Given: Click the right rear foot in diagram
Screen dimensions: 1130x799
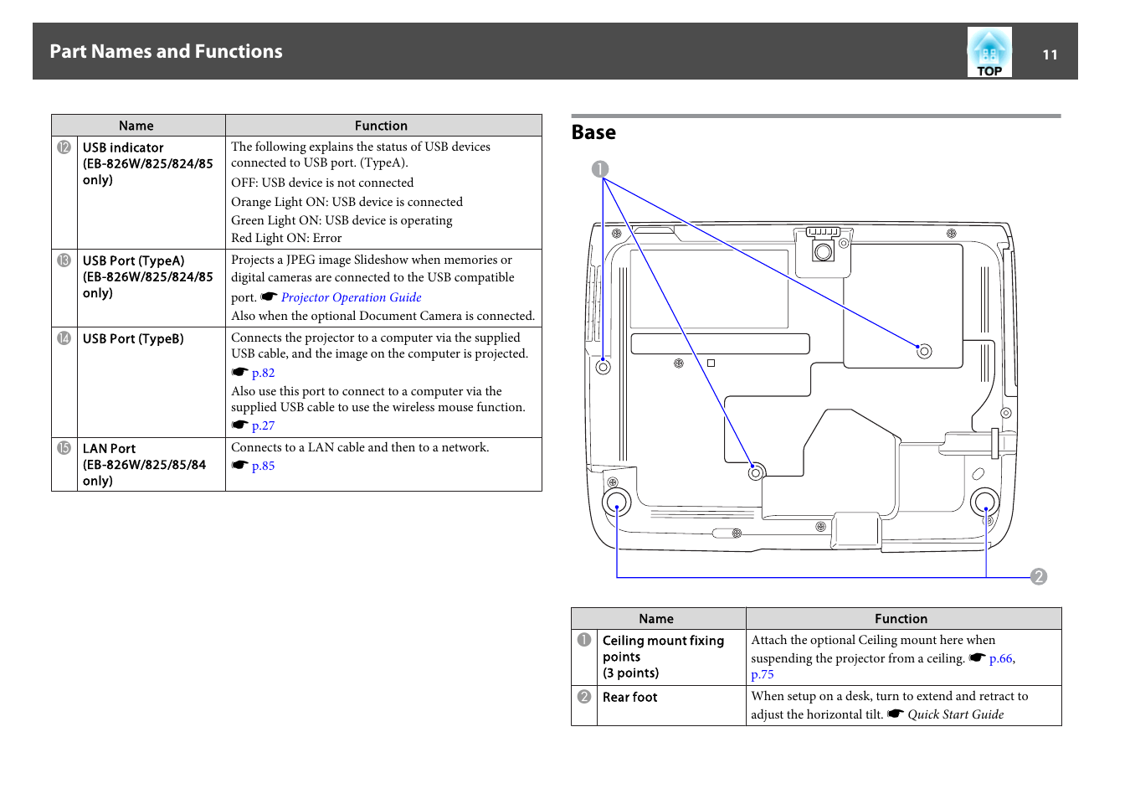Looking at the screenshot, I should pyautogui.click(x=985, y=503).
